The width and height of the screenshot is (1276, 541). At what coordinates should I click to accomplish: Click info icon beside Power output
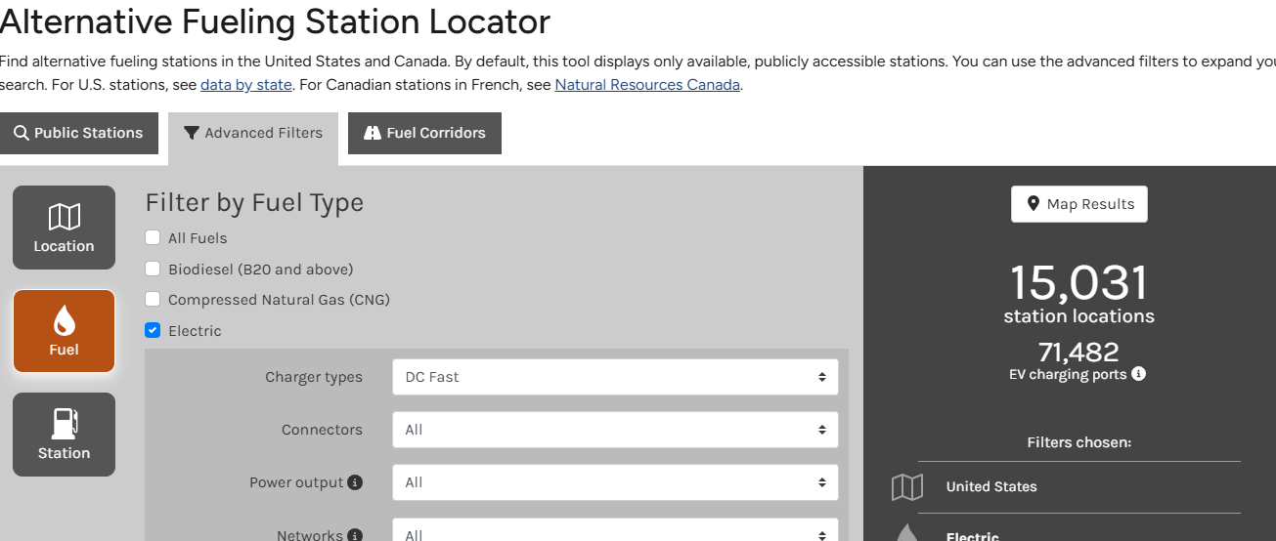coord(355,482)
